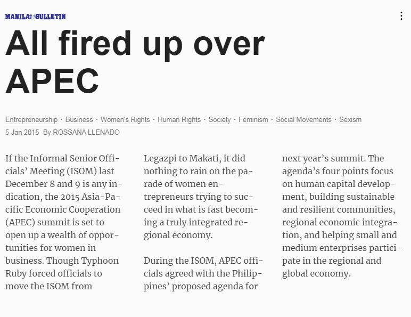Open the three-dot more options menu
This screenshot has height=317, width=411.
click(401, 16)
